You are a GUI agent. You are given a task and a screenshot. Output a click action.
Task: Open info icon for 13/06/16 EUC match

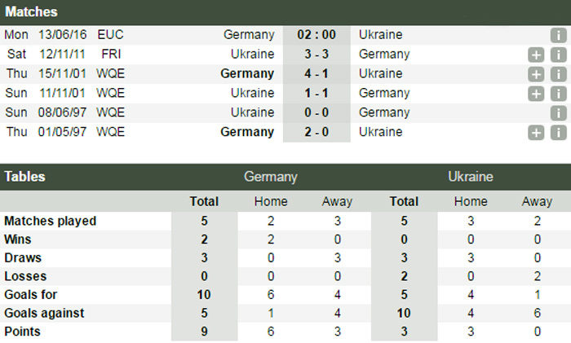pyautogui.click(x=558, y=35)
